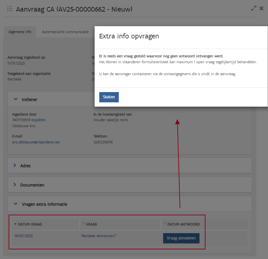Switch to the Algemene info tab

[20, 32]
